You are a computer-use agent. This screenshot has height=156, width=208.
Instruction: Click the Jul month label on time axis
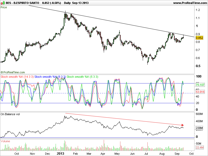(x=146, y=154)
